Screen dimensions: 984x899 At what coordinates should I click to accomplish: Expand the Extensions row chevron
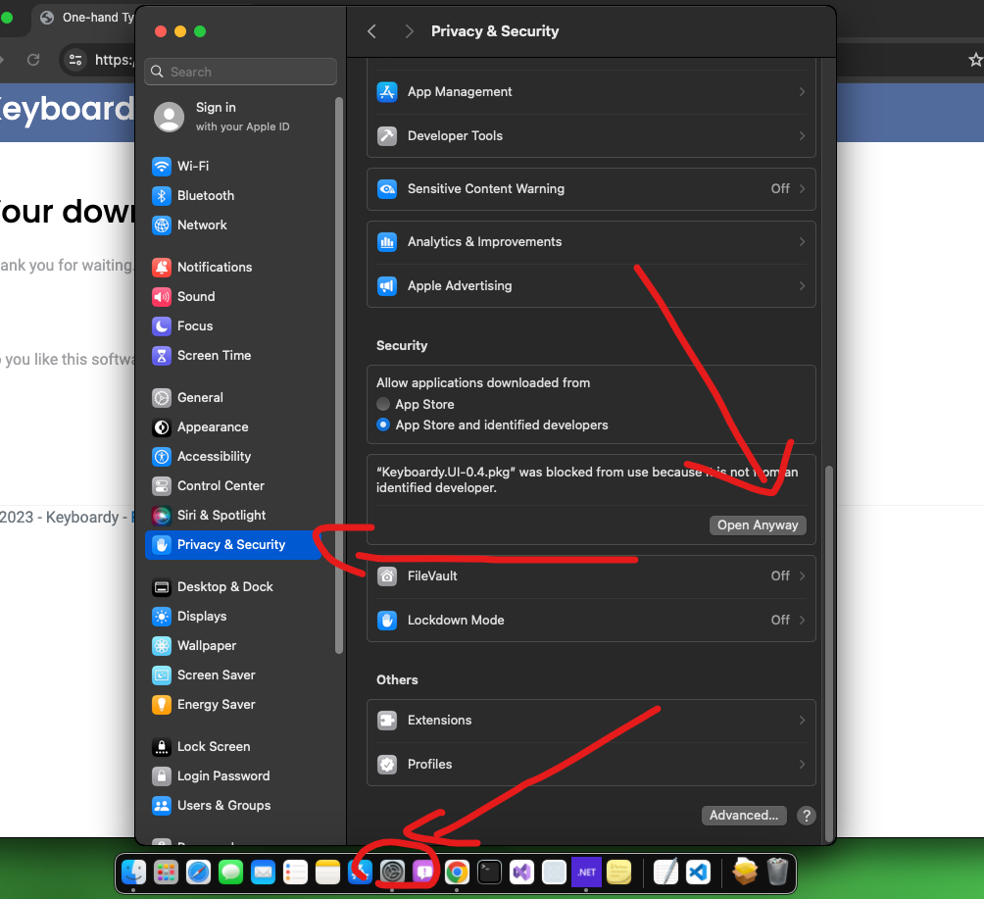(802, 720)
